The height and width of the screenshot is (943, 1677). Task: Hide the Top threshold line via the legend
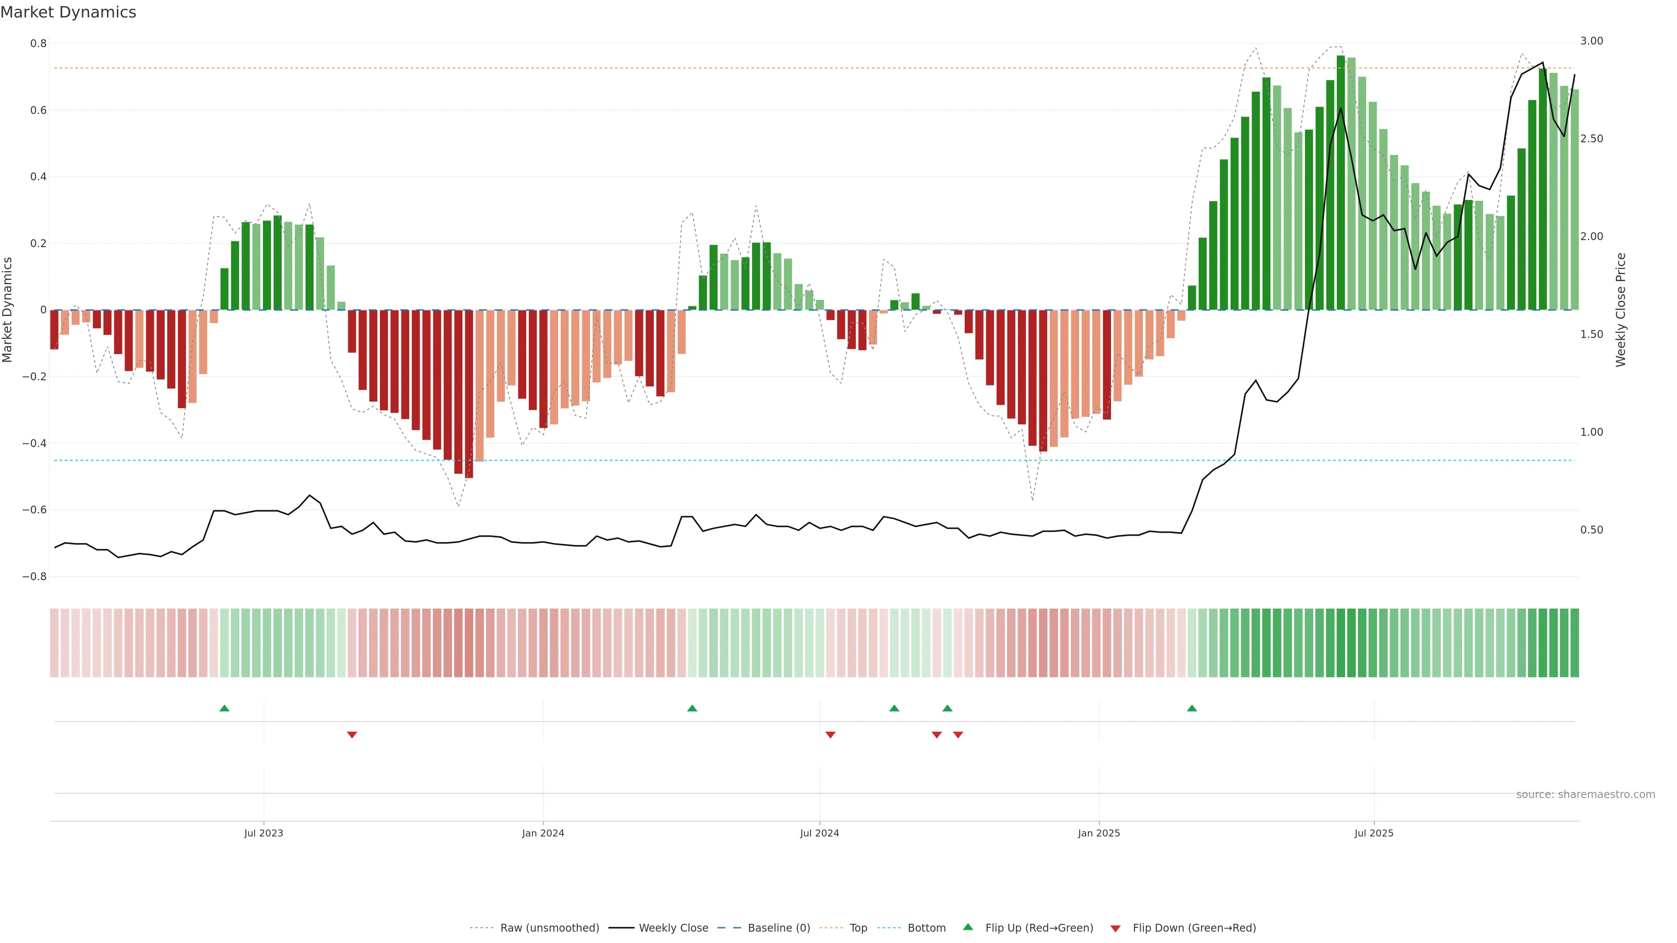858,928
